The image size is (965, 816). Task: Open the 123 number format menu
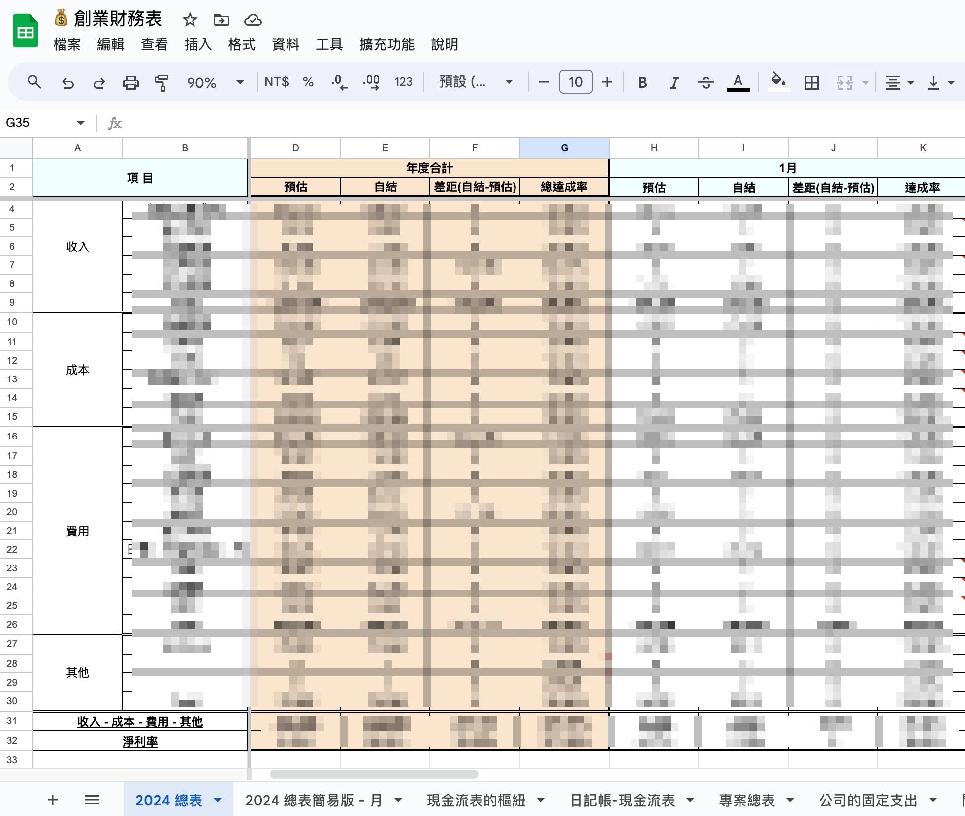pos(403,82)
